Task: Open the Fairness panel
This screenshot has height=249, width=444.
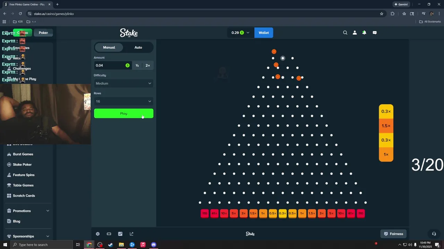Action: pos(394,234)
